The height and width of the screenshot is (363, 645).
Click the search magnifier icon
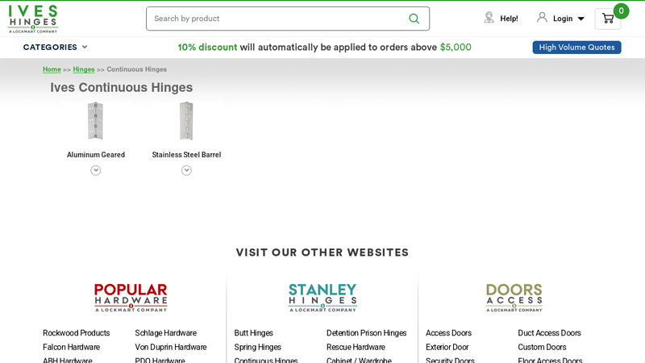pos(414,19)
